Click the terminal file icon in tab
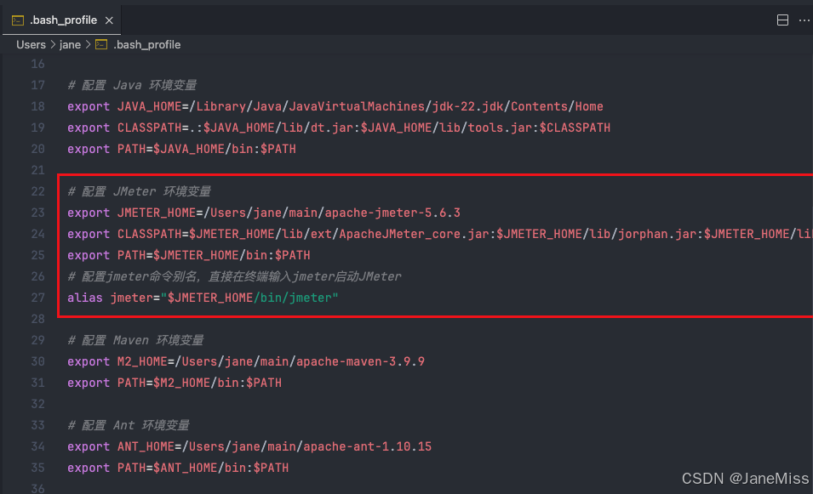 pyautogui.click(x=18, y=20)
